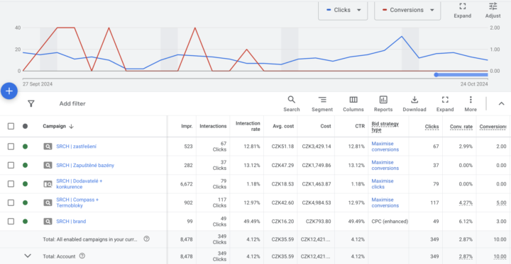Click the blue plus new campaign button
The width and height of the screenshot is (511, 264).
point(9,91)
